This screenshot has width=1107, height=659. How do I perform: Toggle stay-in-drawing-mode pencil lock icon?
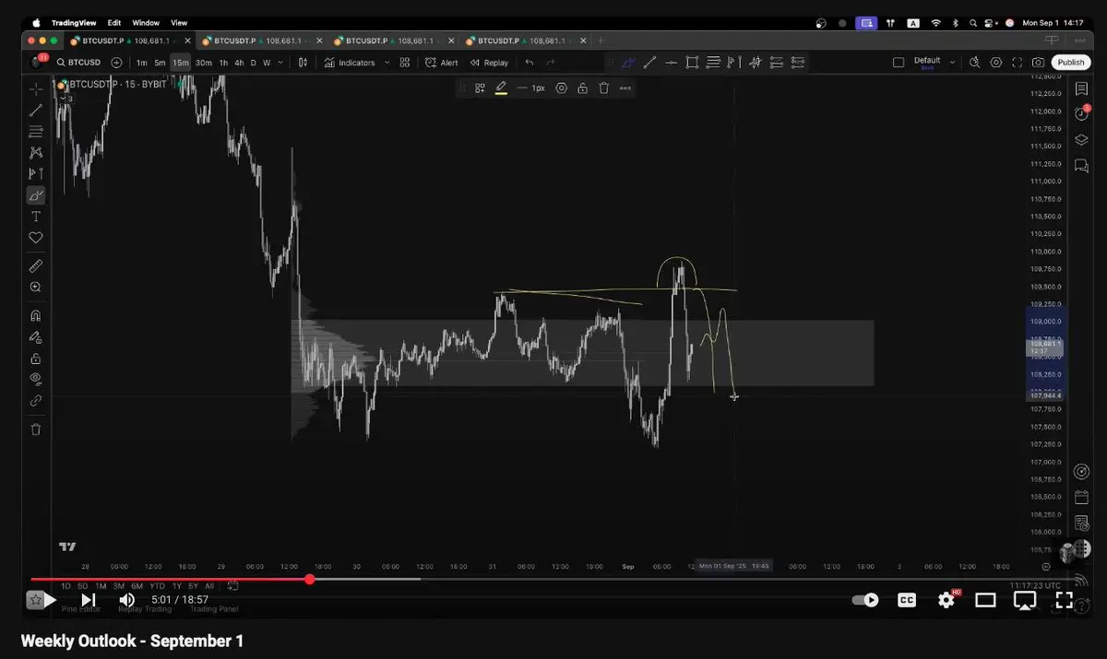(x=35, y=336)
